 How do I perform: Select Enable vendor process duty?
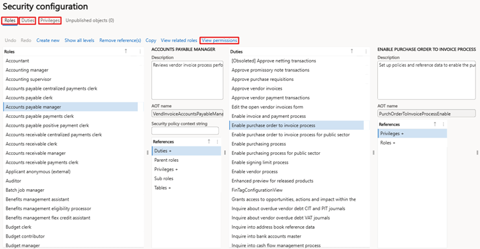tap(296, 171)
